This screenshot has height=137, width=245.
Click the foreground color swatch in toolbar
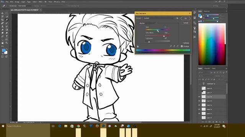pos(3,50)
